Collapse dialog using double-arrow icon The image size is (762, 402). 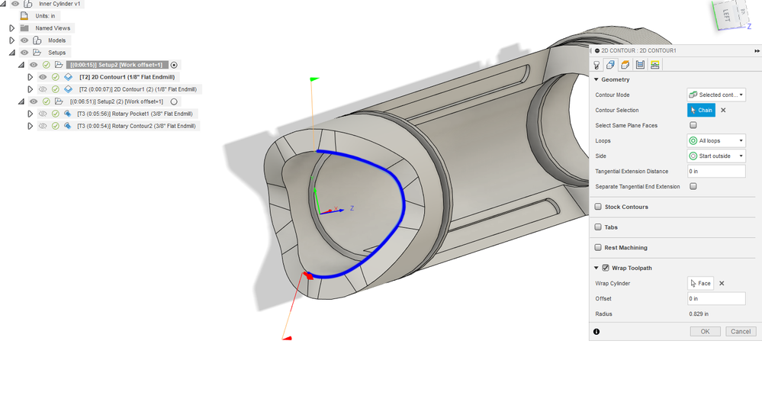(757, 50)
